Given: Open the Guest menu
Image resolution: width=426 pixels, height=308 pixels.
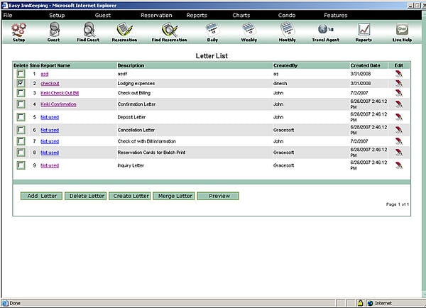Looking at the screenshot, I should pyautogui.click(x=103, y=15).
